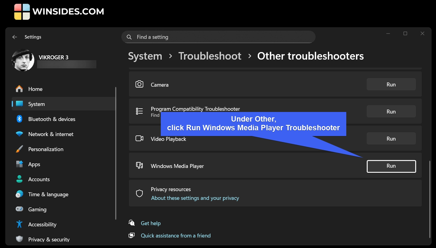Run the Camera troubleshooter
This screenshot has width=436, height=248.
(x=391, y=85)
